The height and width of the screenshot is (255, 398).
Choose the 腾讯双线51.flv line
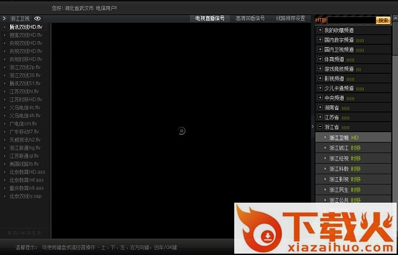tap(25, 83)
